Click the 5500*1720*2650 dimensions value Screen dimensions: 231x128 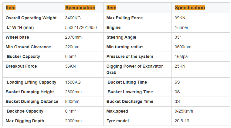[x=81, y=27]
